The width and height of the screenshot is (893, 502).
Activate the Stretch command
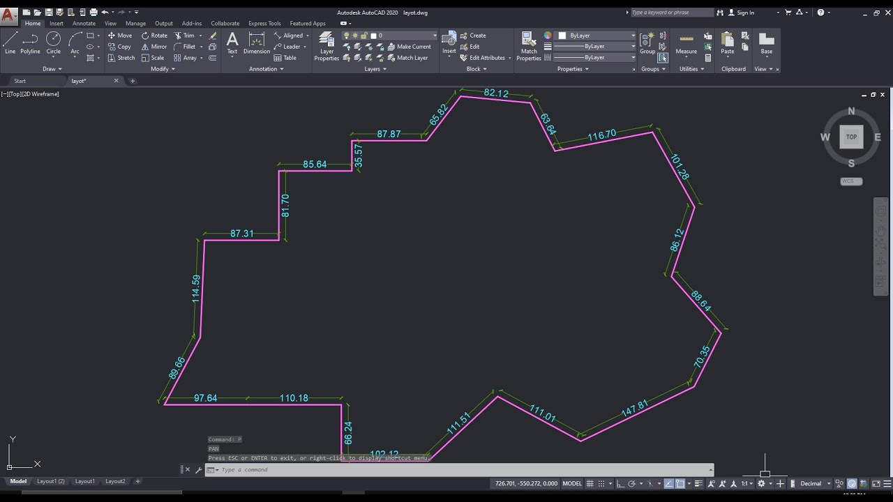coord(121,58)
